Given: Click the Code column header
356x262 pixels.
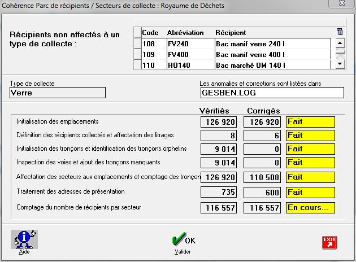Looking at the screenshot, I should (x=150, y=33).
